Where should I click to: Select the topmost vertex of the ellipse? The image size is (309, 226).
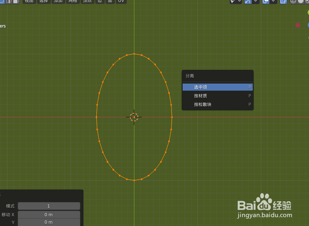pyautogui.click(x=134, y=54)
